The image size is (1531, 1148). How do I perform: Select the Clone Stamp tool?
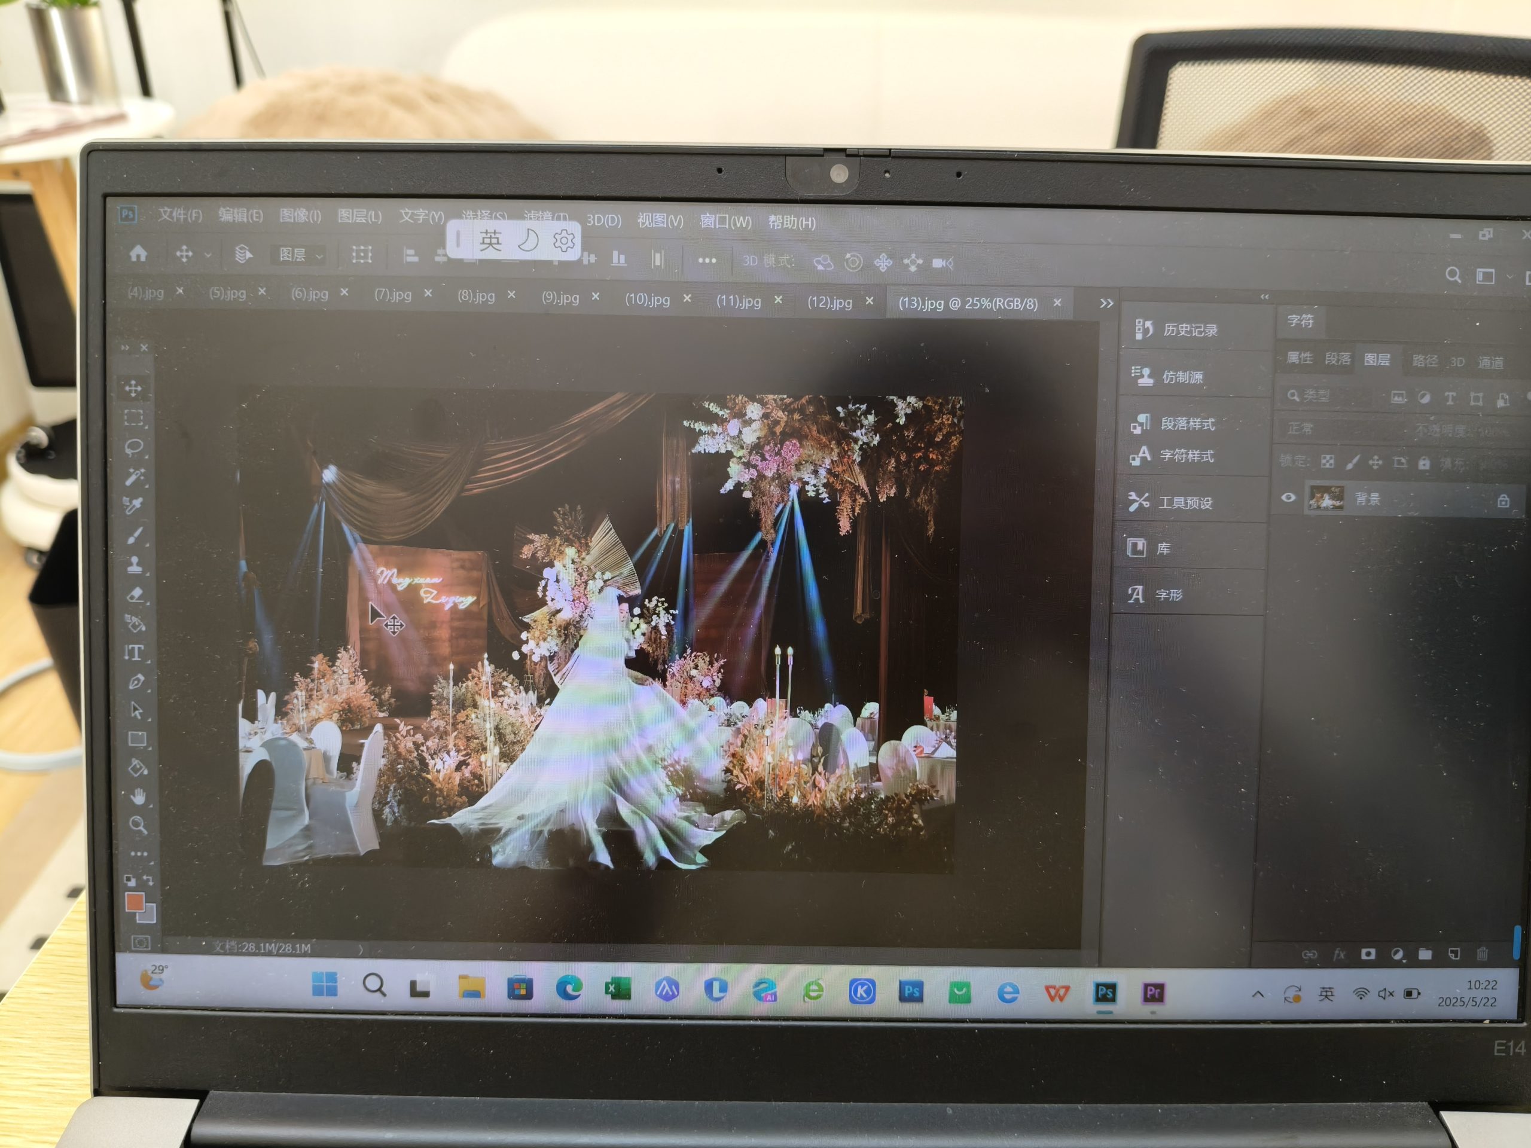click(135, 564)
